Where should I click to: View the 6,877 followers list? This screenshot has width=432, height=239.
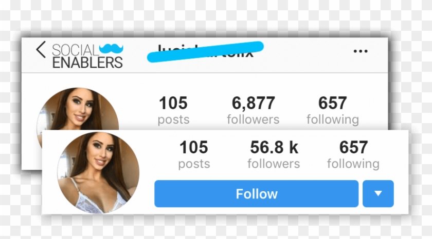point(253,110)
